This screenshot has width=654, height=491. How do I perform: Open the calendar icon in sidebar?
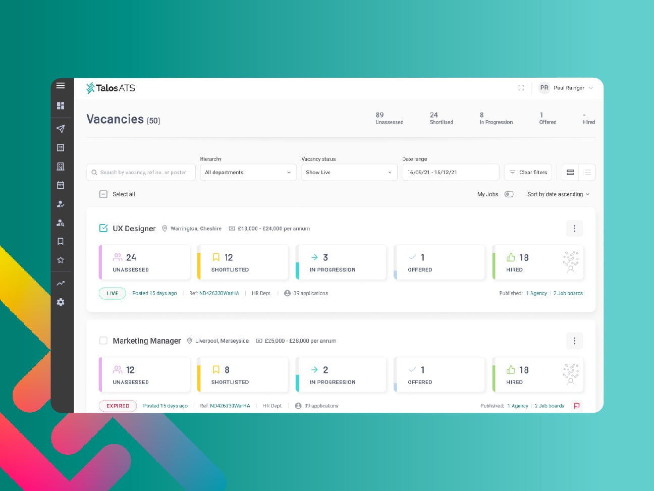coord(61,185)
